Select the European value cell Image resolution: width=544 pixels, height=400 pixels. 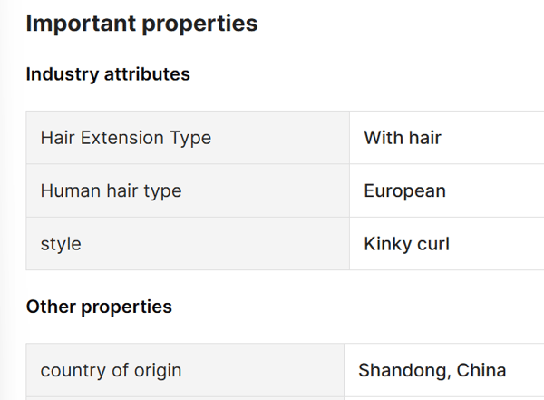click(x=446, y=190)
